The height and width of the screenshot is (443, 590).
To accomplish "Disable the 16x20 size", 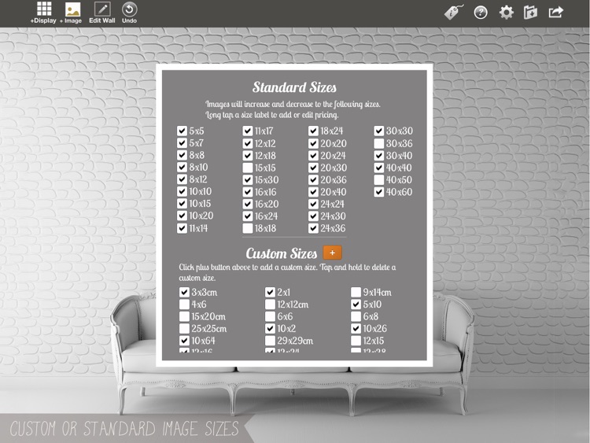I will [x=248, y=204].
